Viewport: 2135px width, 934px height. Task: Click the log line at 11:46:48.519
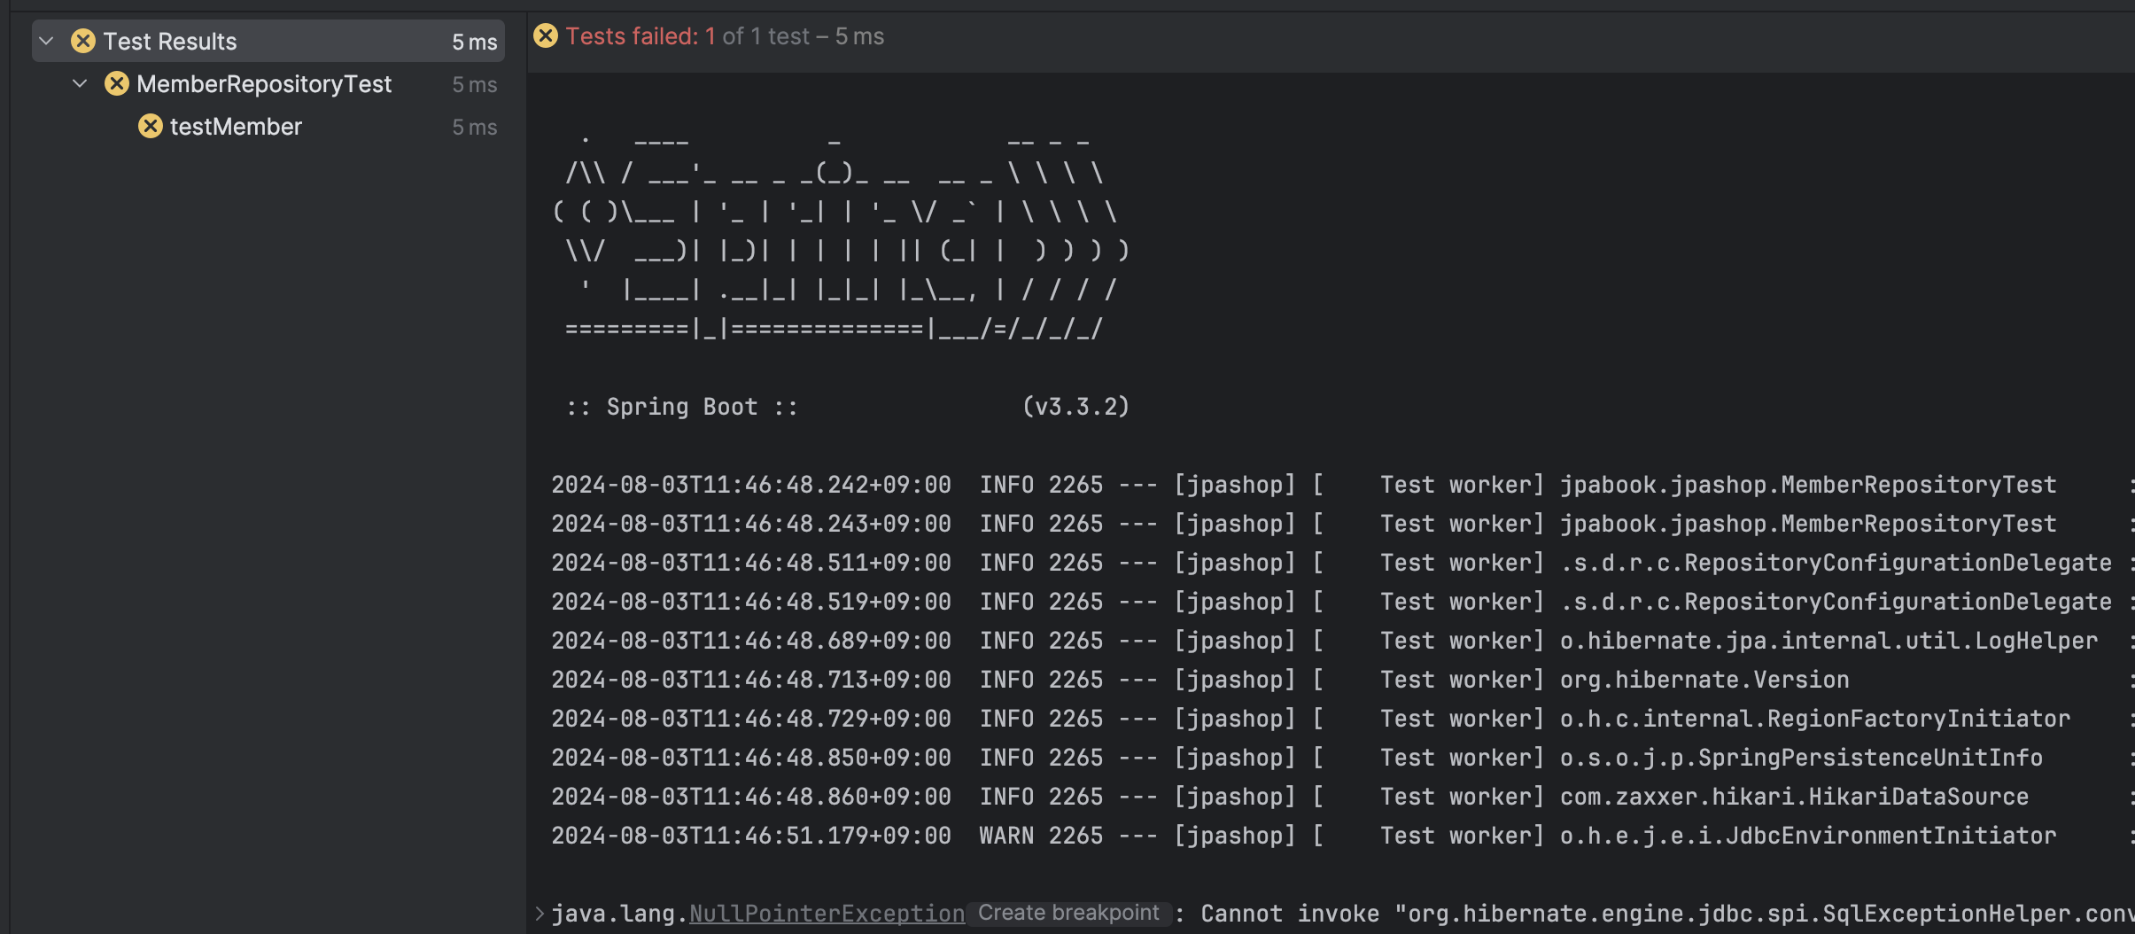(x=1342, y=602)
